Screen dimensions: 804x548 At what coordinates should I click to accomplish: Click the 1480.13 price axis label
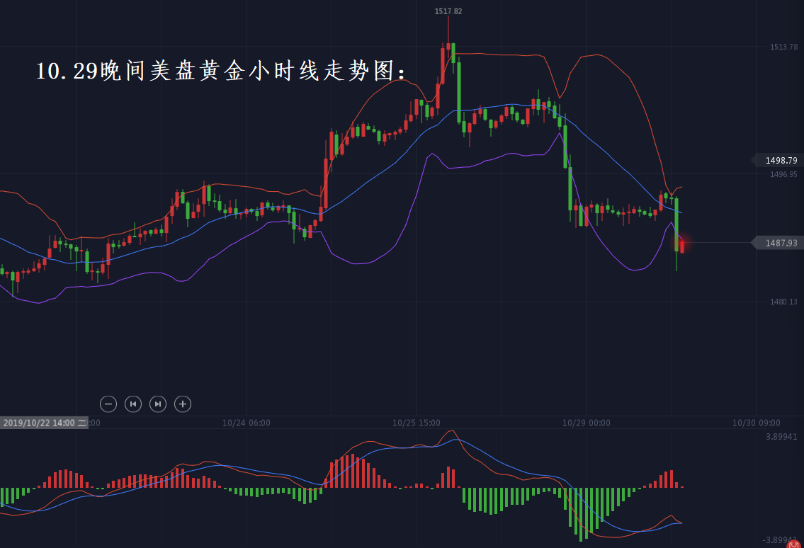(783, 302)
